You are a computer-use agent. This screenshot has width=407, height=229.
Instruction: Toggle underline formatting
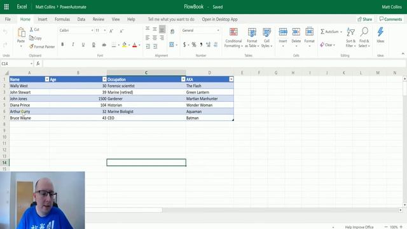point(83,45)
